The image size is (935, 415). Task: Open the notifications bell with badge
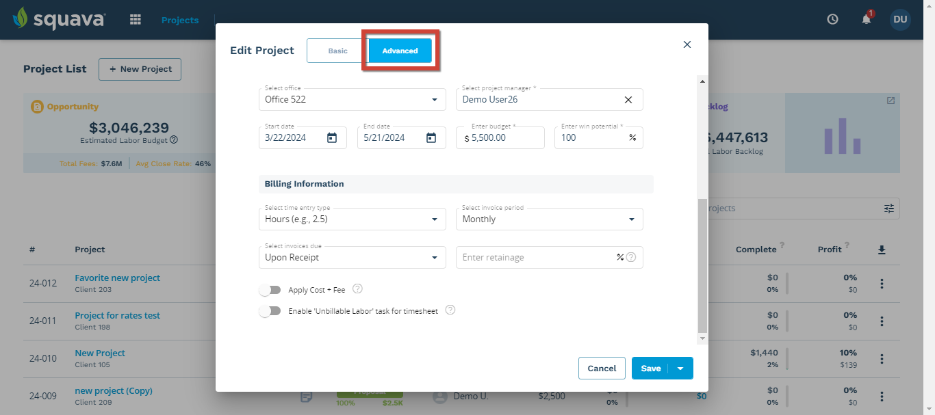[865, 19]
